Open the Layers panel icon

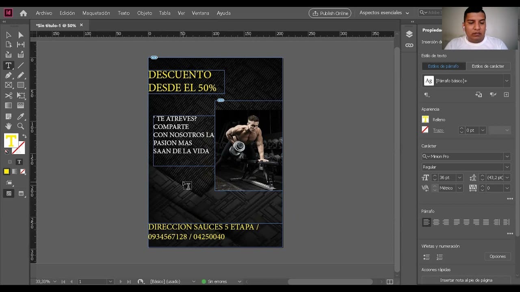[x=409, y=34]
